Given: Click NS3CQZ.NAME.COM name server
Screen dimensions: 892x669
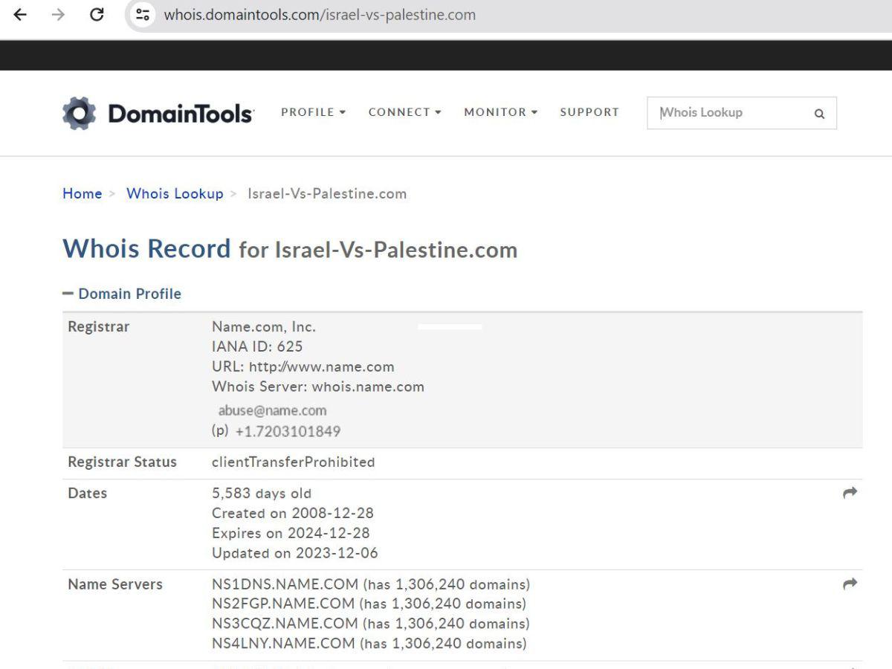Looking at the screenshot, I should (x=285, y=624).
